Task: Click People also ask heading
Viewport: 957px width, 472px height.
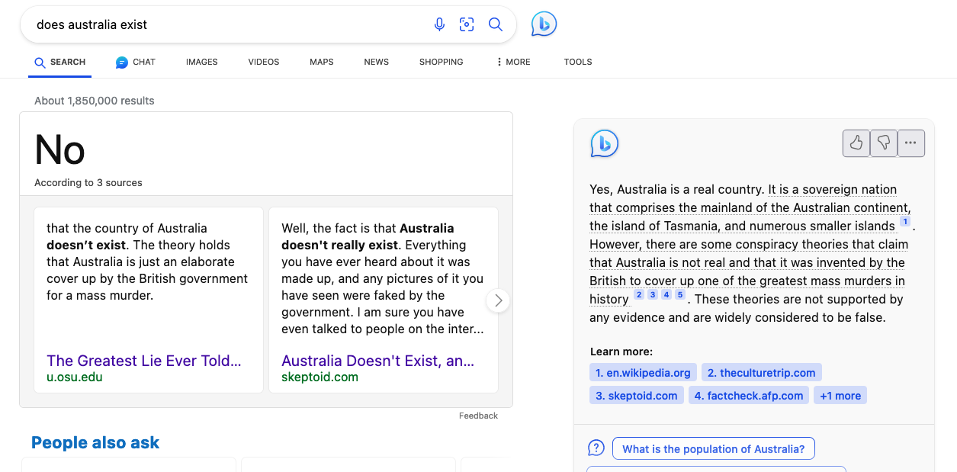Action: (95, 442)
